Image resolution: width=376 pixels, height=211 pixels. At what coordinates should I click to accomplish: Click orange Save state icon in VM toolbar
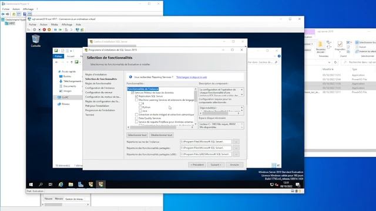pos(49,30)
